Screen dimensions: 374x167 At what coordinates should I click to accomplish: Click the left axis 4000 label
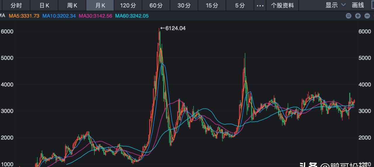coord(7,85)
